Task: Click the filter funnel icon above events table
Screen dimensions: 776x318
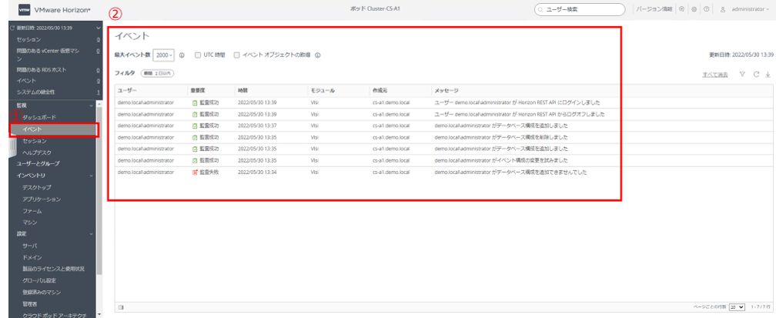Action: 742,74
